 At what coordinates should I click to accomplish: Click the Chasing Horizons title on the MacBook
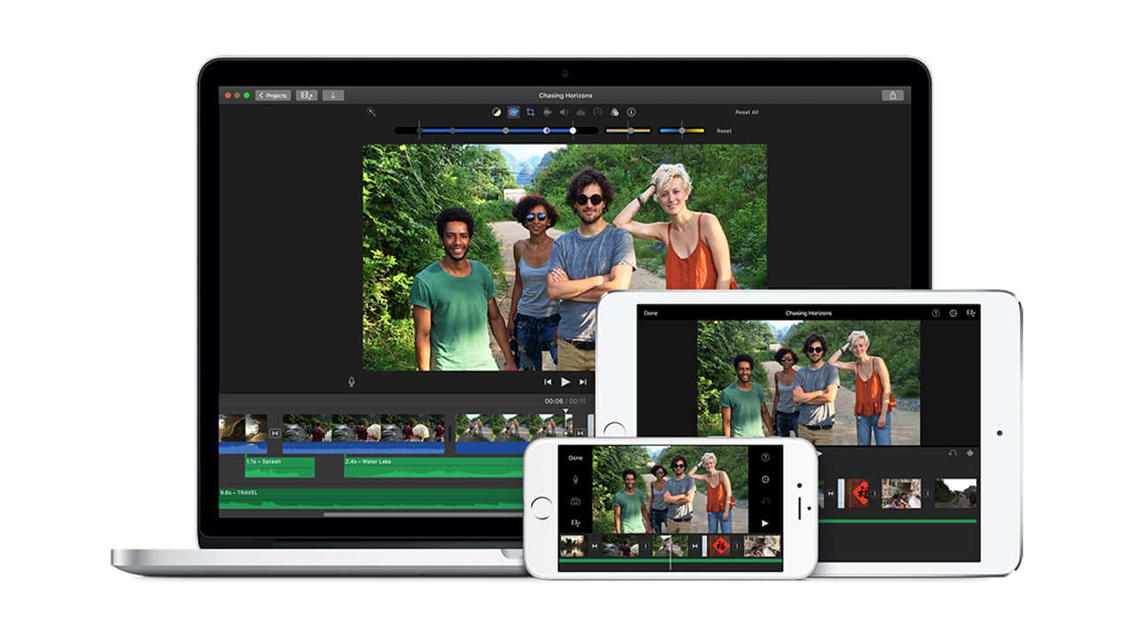pos(565,95)
